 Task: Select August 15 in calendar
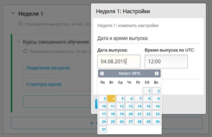point(147,106)
